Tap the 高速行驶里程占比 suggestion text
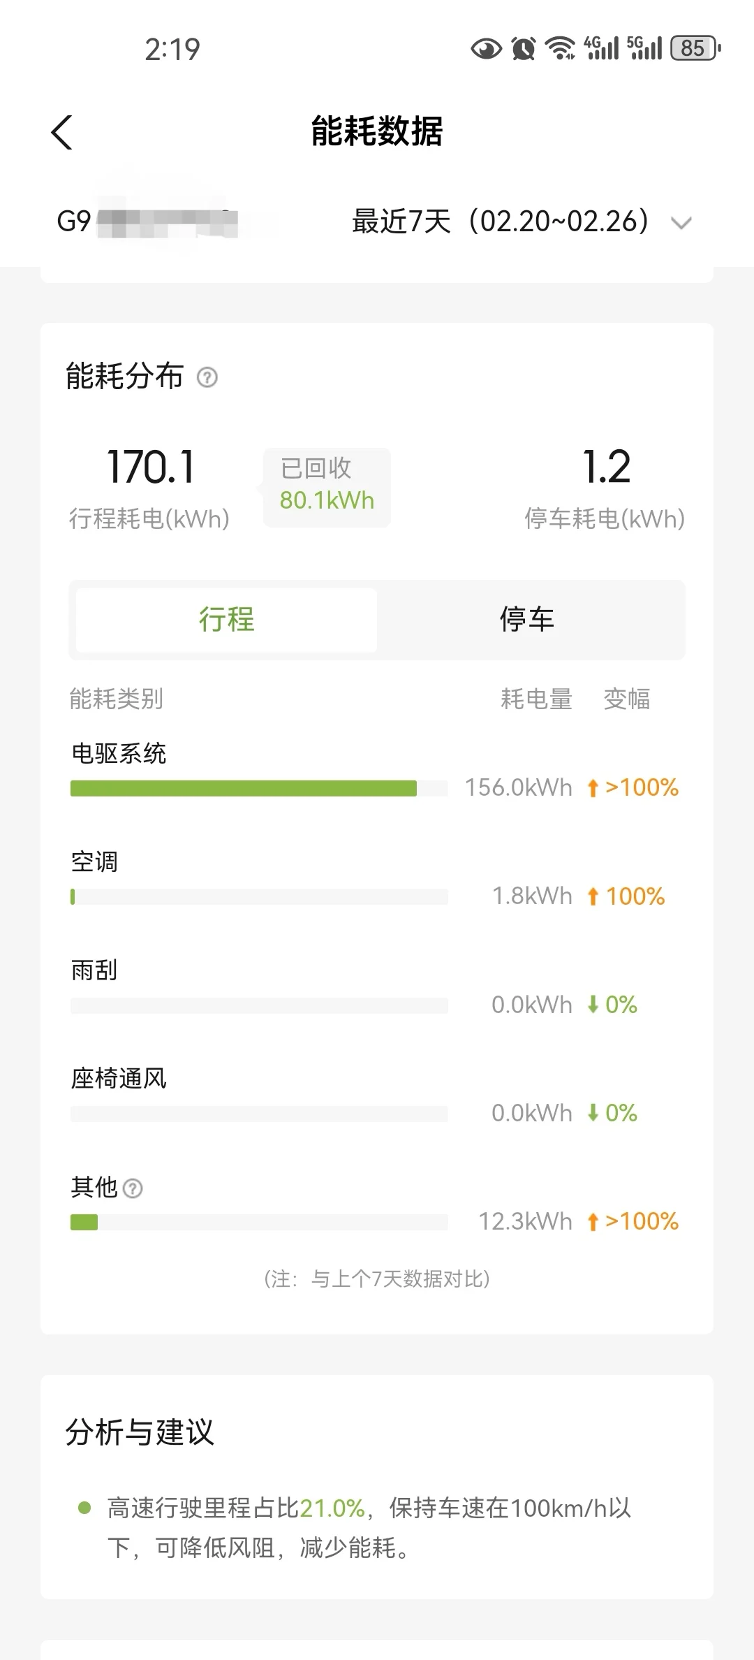 (369, 1527)
